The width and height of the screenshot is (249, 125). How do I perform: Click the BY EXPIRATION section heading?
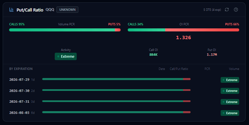(x=21, y=69)
